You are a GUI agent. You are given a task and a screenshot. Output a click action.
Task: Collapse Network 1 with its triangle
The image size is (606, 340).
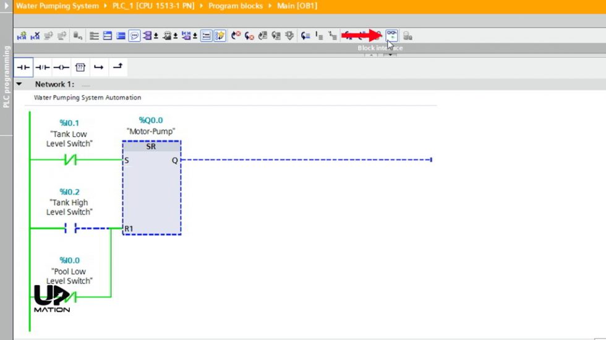(x=19, y=84)
